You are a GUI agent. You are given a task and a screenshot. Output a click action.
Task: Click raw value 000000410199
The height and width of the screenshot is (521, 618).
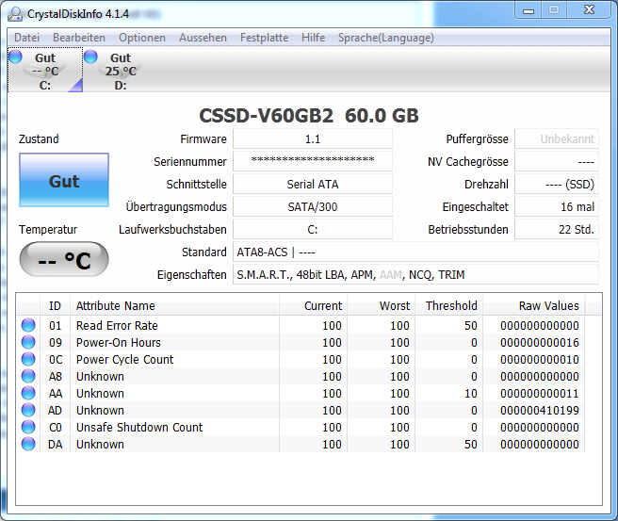click(540, 410)
